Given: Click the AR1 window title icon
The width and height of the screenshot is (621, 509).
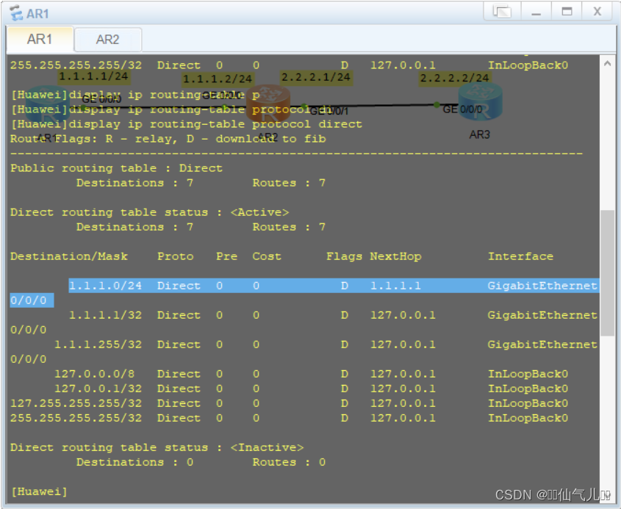Looking at the screenshot, I should 17,13.
